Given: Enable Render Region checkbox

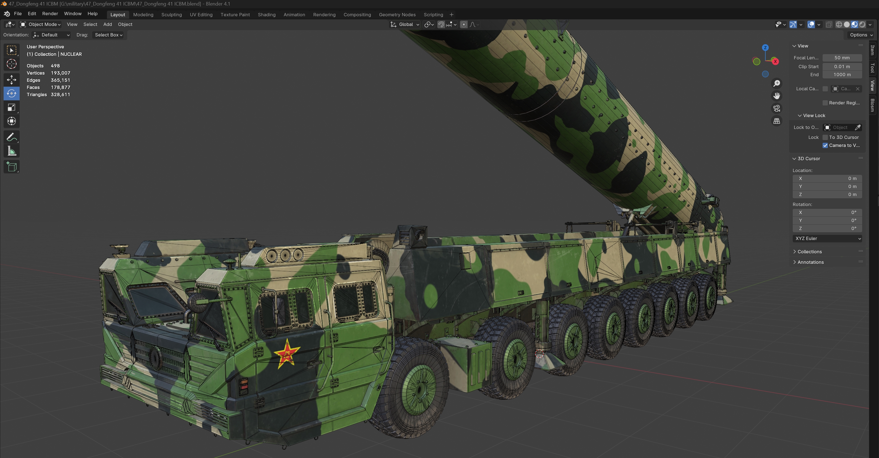Looking at the screenshot, I should (x=825, y=103).
